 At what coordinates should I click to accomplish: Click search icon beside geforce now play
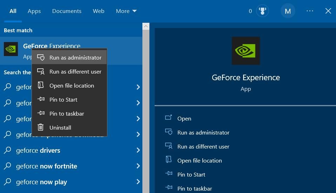click(7, 182)
